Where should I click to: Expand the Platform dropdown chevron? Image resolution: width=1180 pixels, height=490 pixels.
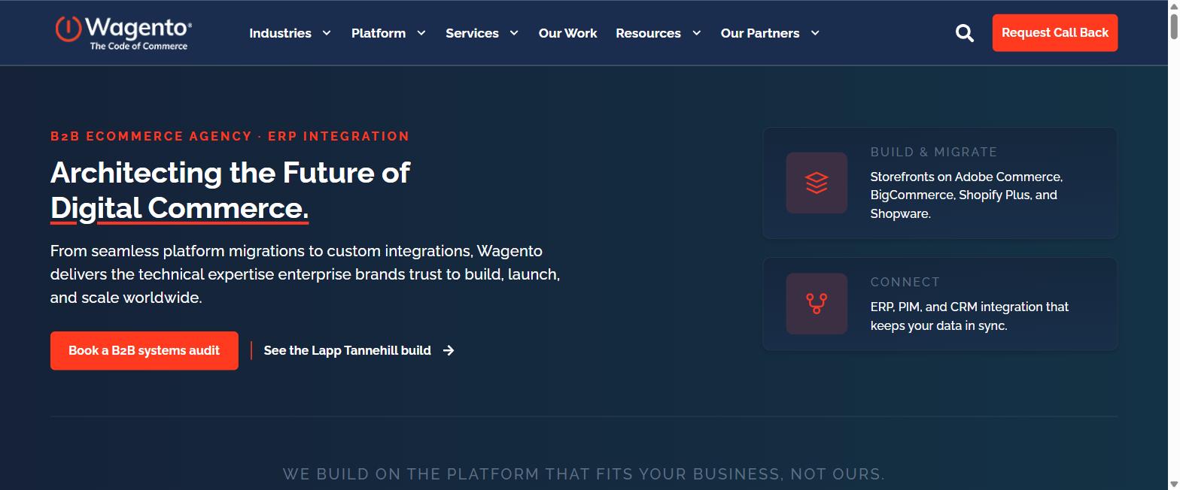pos(421,33)
